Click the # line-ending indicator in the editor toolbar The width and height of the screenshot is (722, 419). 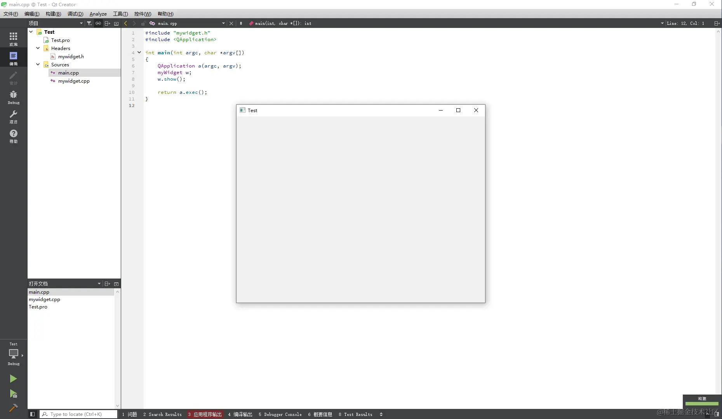click(241, 23)
